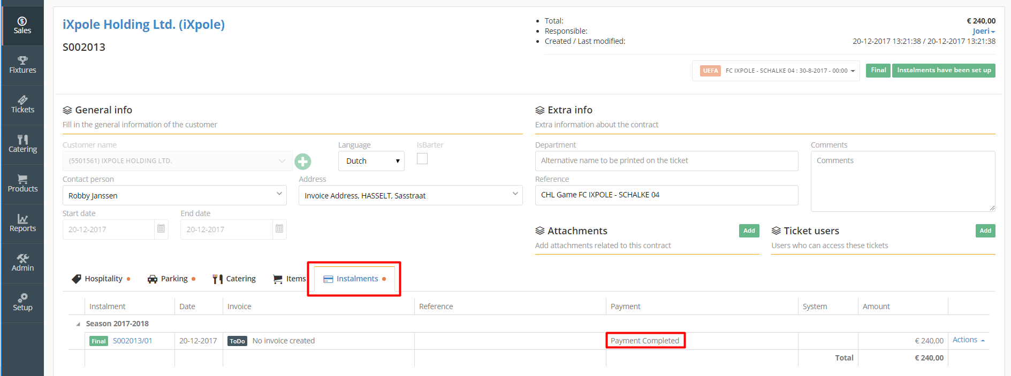Image resolution: width=1011 pixels, height=376 pixels.
Task: Click contract number S002013 heading
Action: 84,47
